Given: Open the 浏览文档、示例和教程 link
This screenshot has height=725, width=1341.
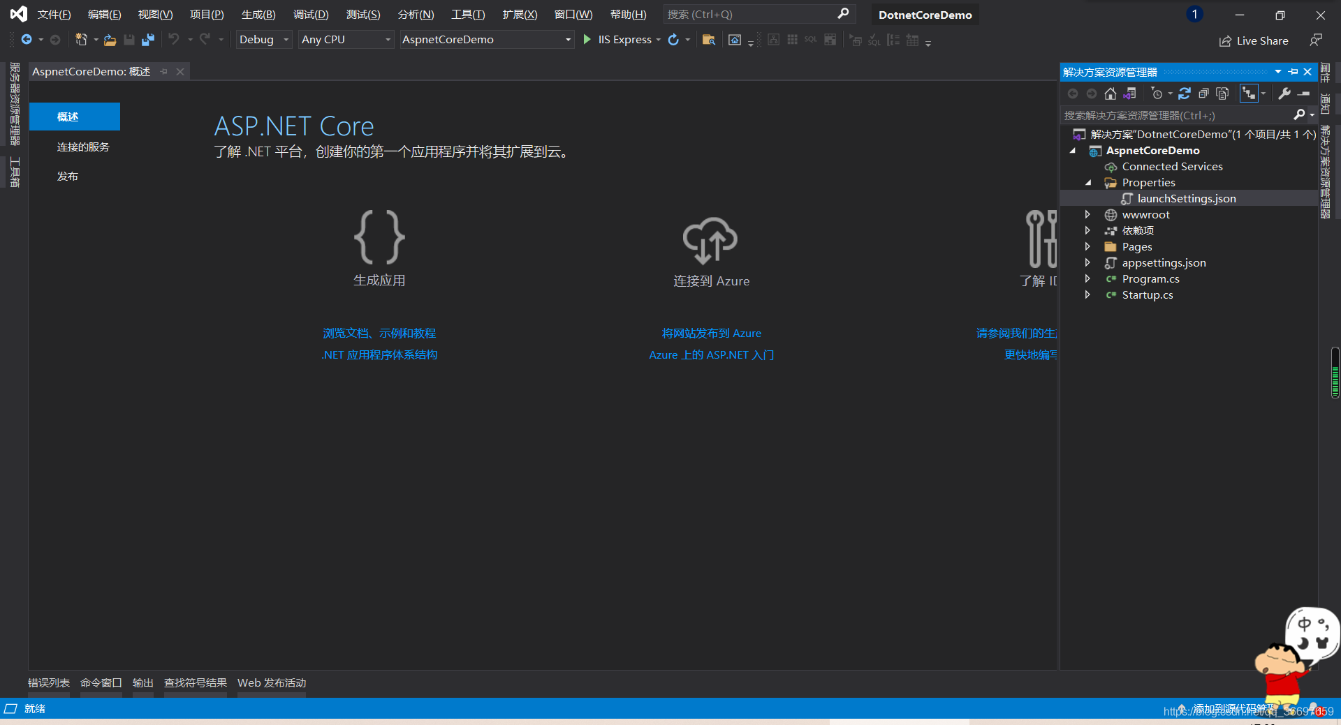Looking at the screenshot, I should pos(379,334).
